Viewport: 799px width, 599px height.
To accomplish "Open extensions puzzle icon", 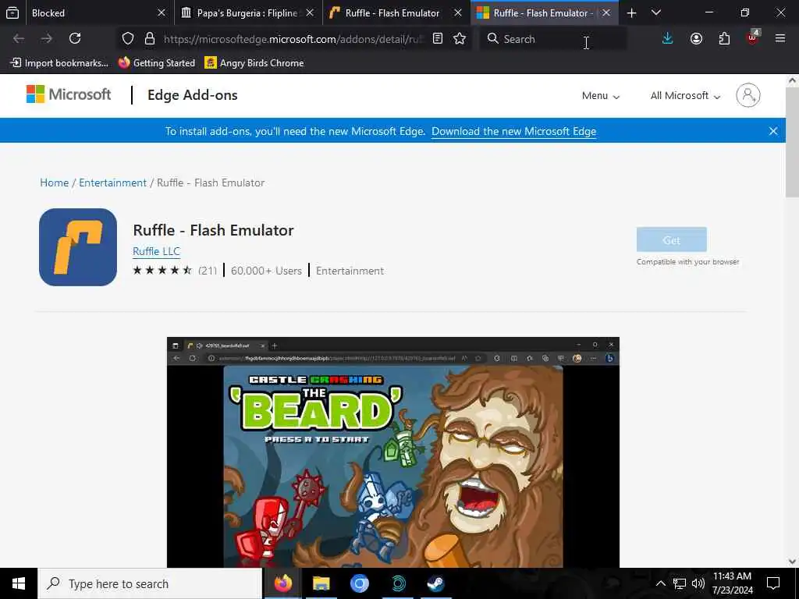I will (x=724, y=39).
